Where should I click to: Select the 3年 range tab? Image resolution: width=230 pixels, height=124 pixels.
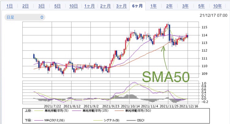coord(186,6)
